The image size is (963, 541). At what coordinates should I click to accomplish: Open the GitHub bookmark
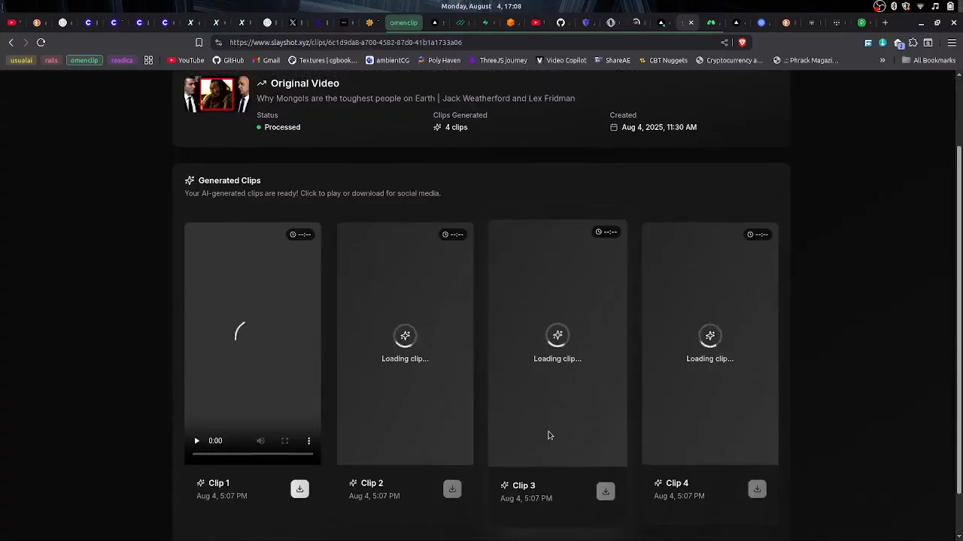coord(229,60)
